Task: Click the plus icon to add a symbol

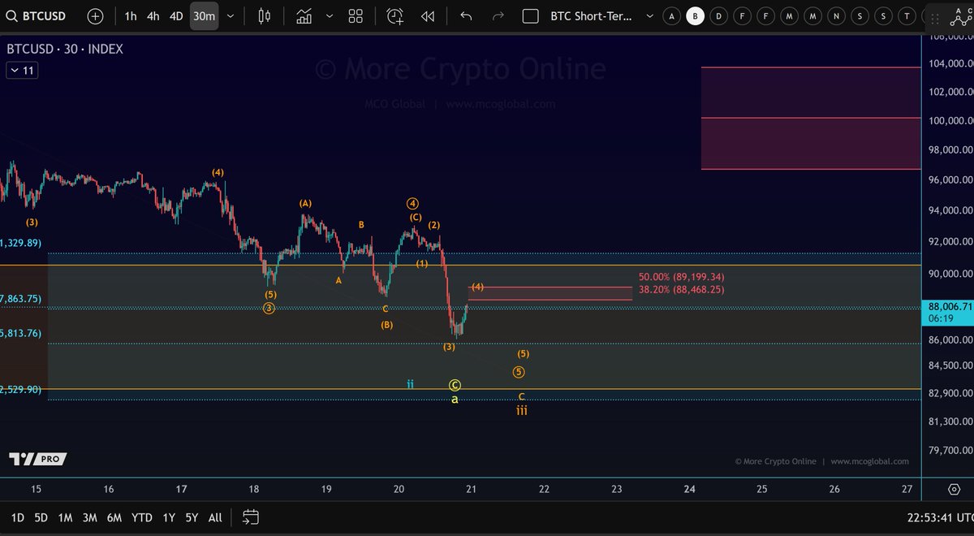Action: [x=93, y=15]
